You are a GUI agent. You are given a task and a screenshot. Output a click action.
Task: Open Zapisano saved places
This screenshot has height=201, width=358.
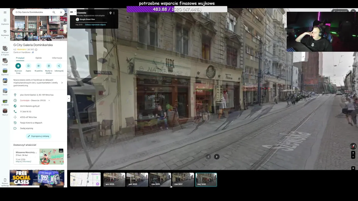[5, 21]
